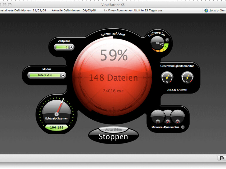Screen dimensions: 226x169
Task: Click the left CPU speed gauge
Action: point(167,77)
